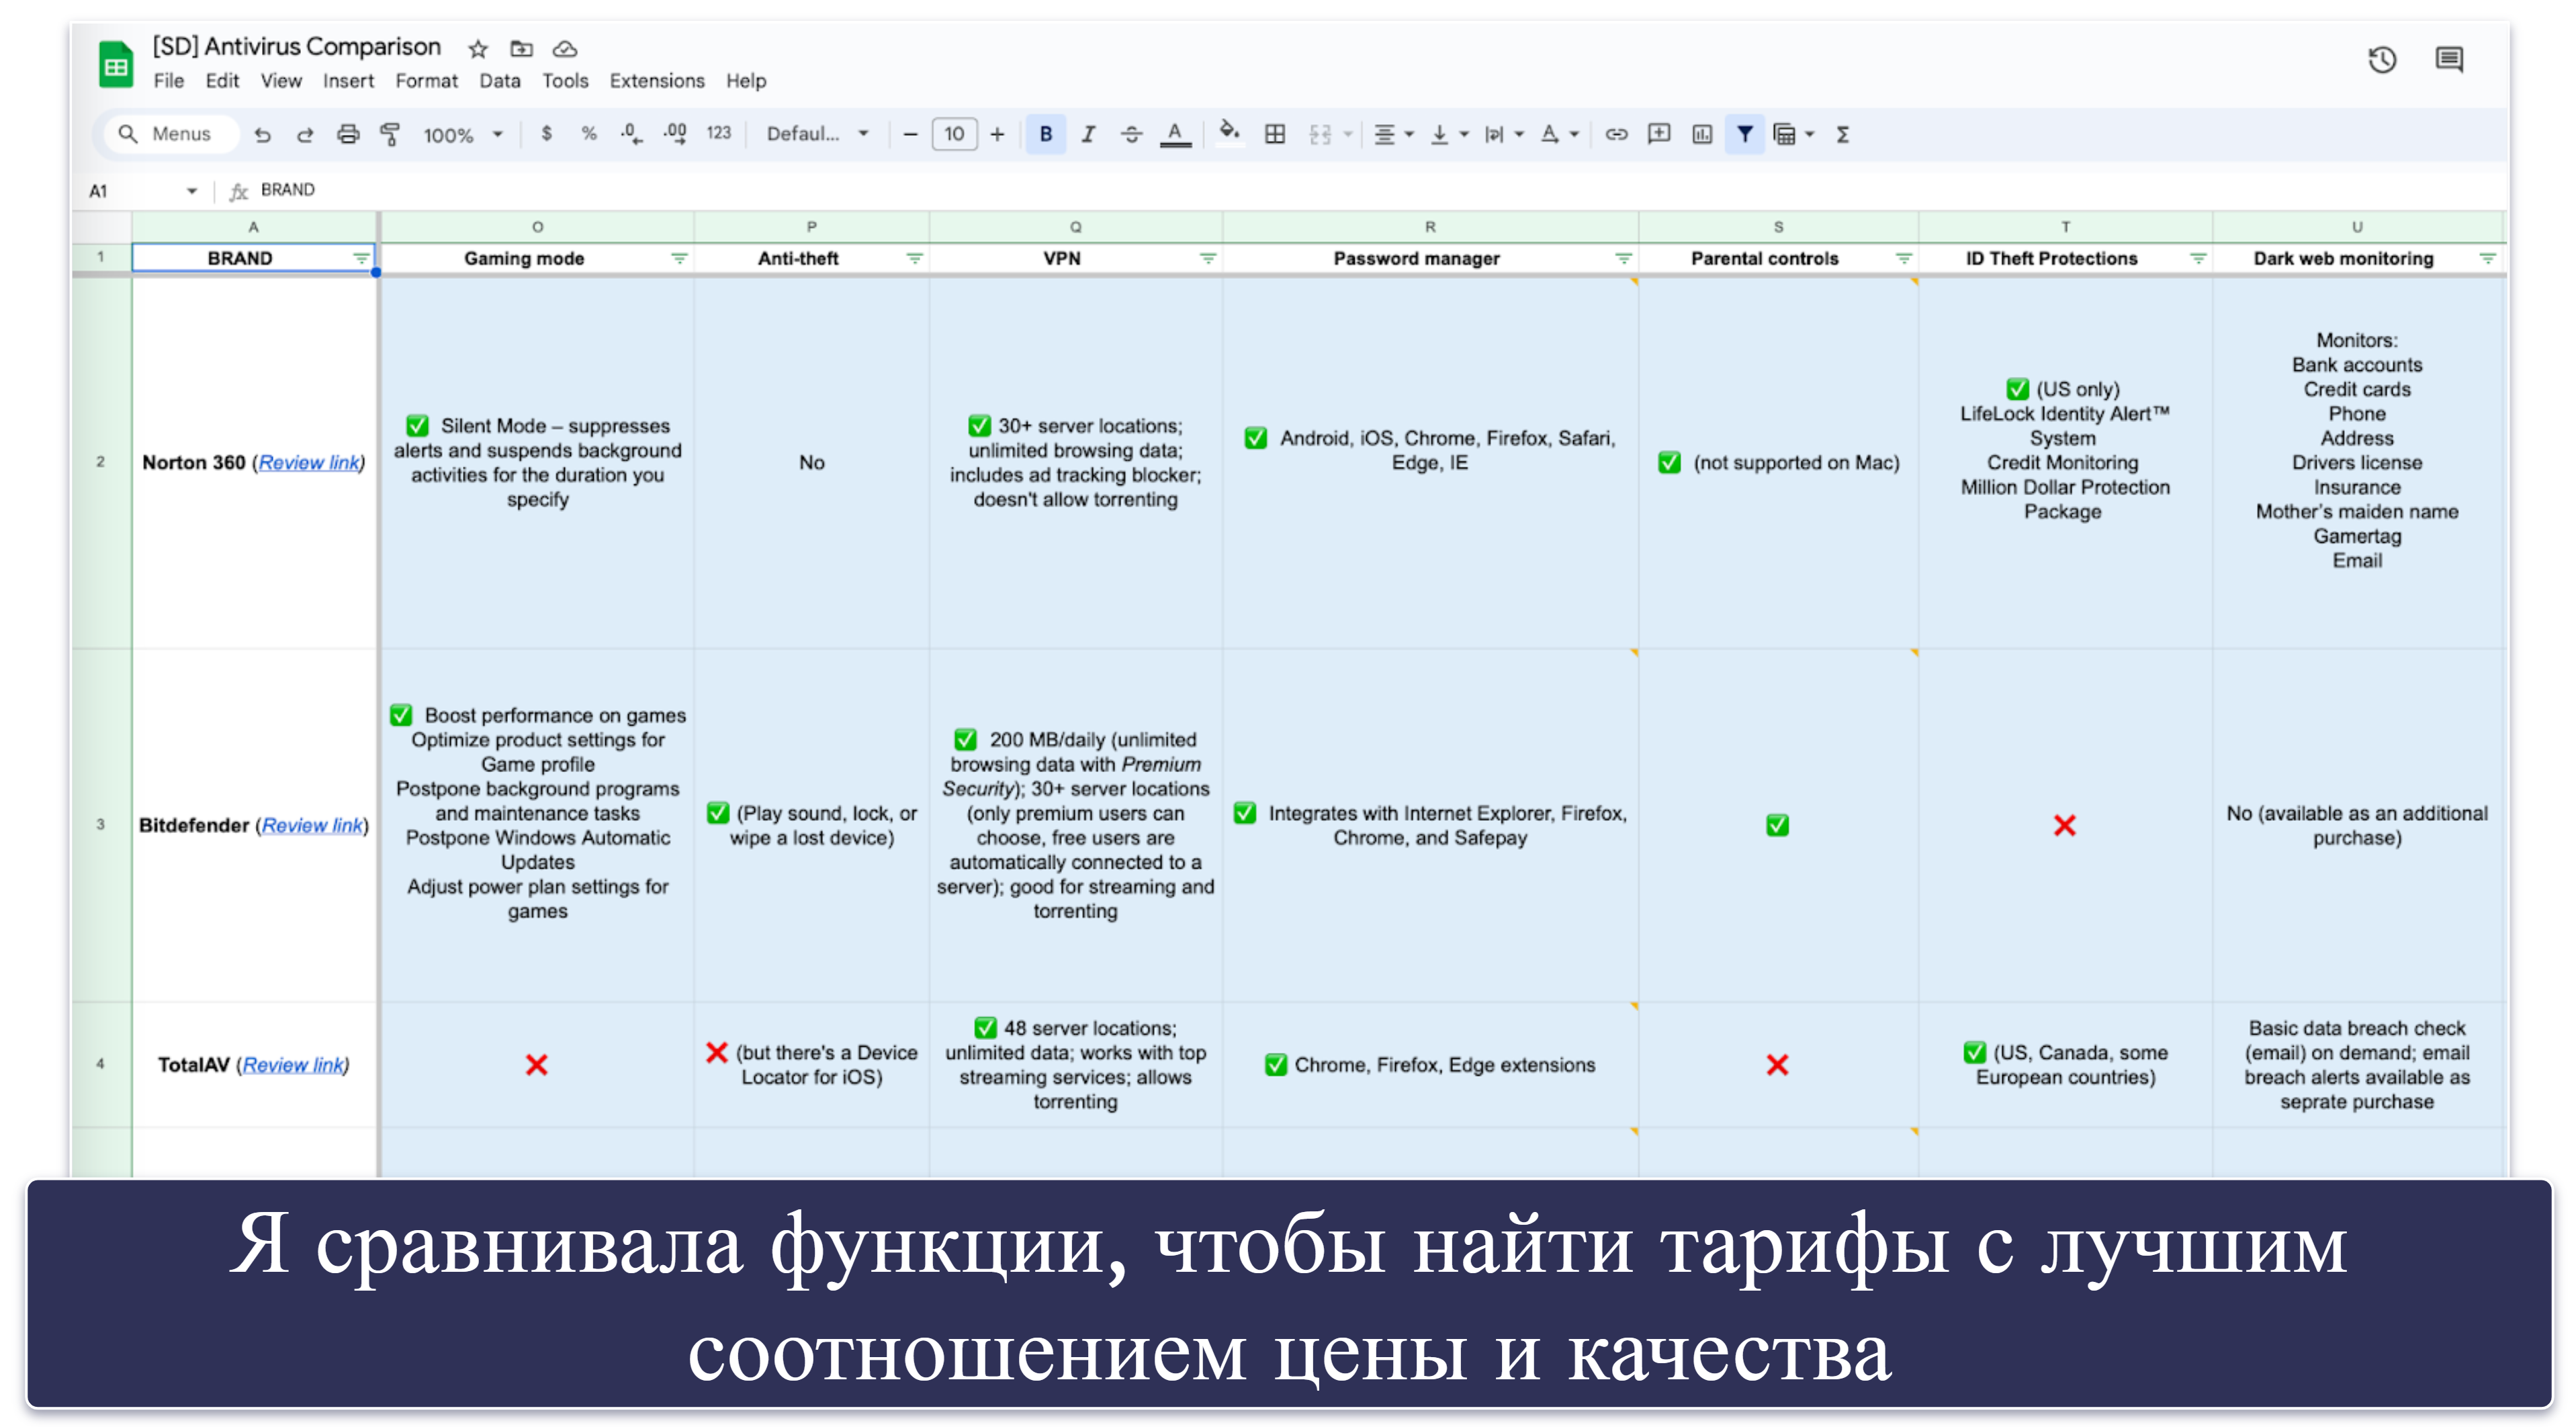Open Anti-theft column filter
The width and height of the screenshot is (2576, 1427).
click(914, 259)
